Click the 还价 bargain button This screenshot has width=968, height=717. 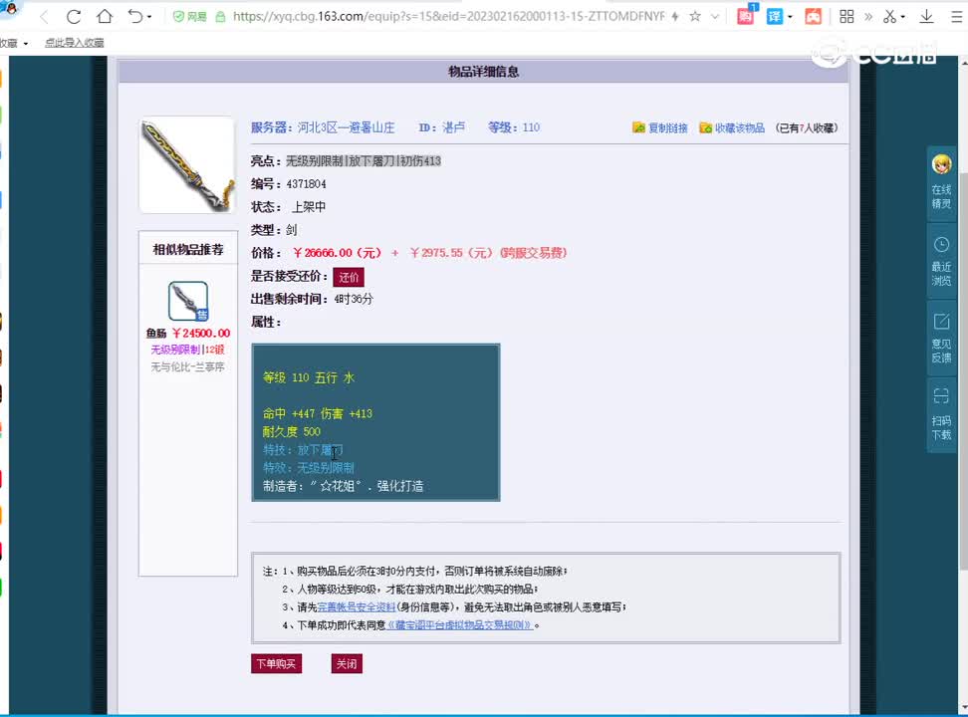349,277
